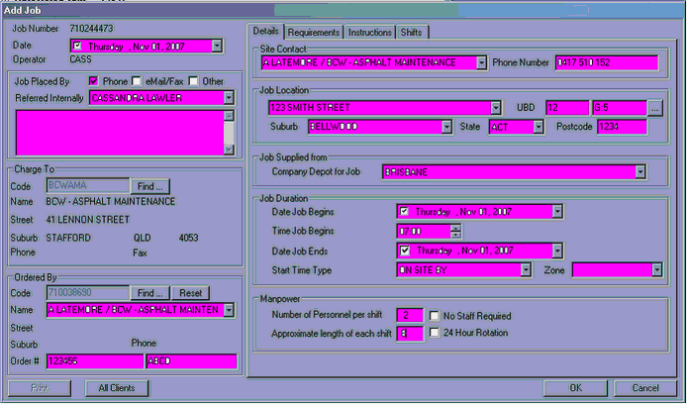The width and height of the screenshot is (687, 404).
Task: Toggle the checkbox in the Date field
Action: pos(77,46)
